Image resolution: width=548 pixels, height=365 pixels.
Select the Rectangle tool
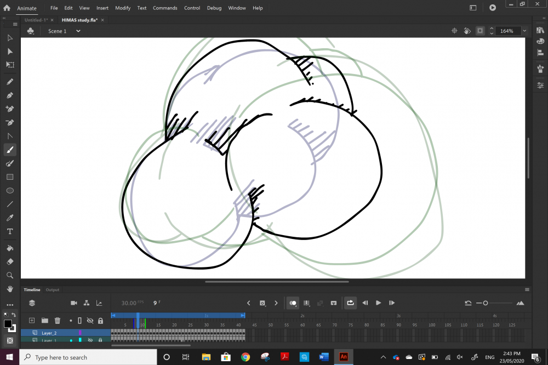point(10,177)
